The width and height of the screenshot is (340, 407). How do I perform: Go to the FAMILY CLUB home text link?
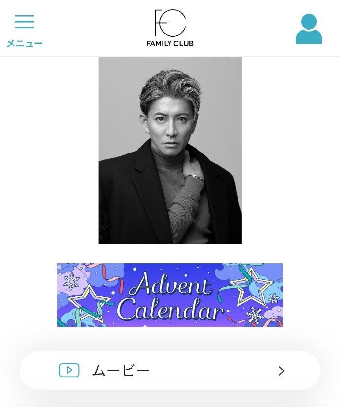(x=170, y=43)
